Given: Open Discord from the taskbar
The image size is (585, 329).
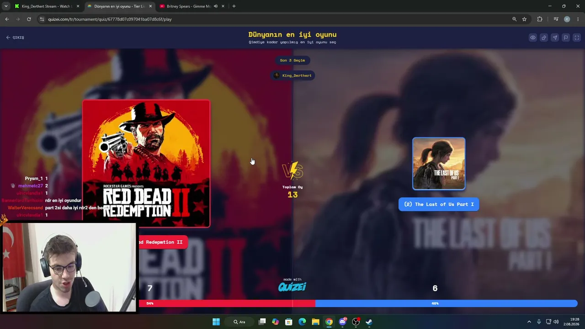Looking at the screenshot, I should pyautogui.click(x=342, y=322).
